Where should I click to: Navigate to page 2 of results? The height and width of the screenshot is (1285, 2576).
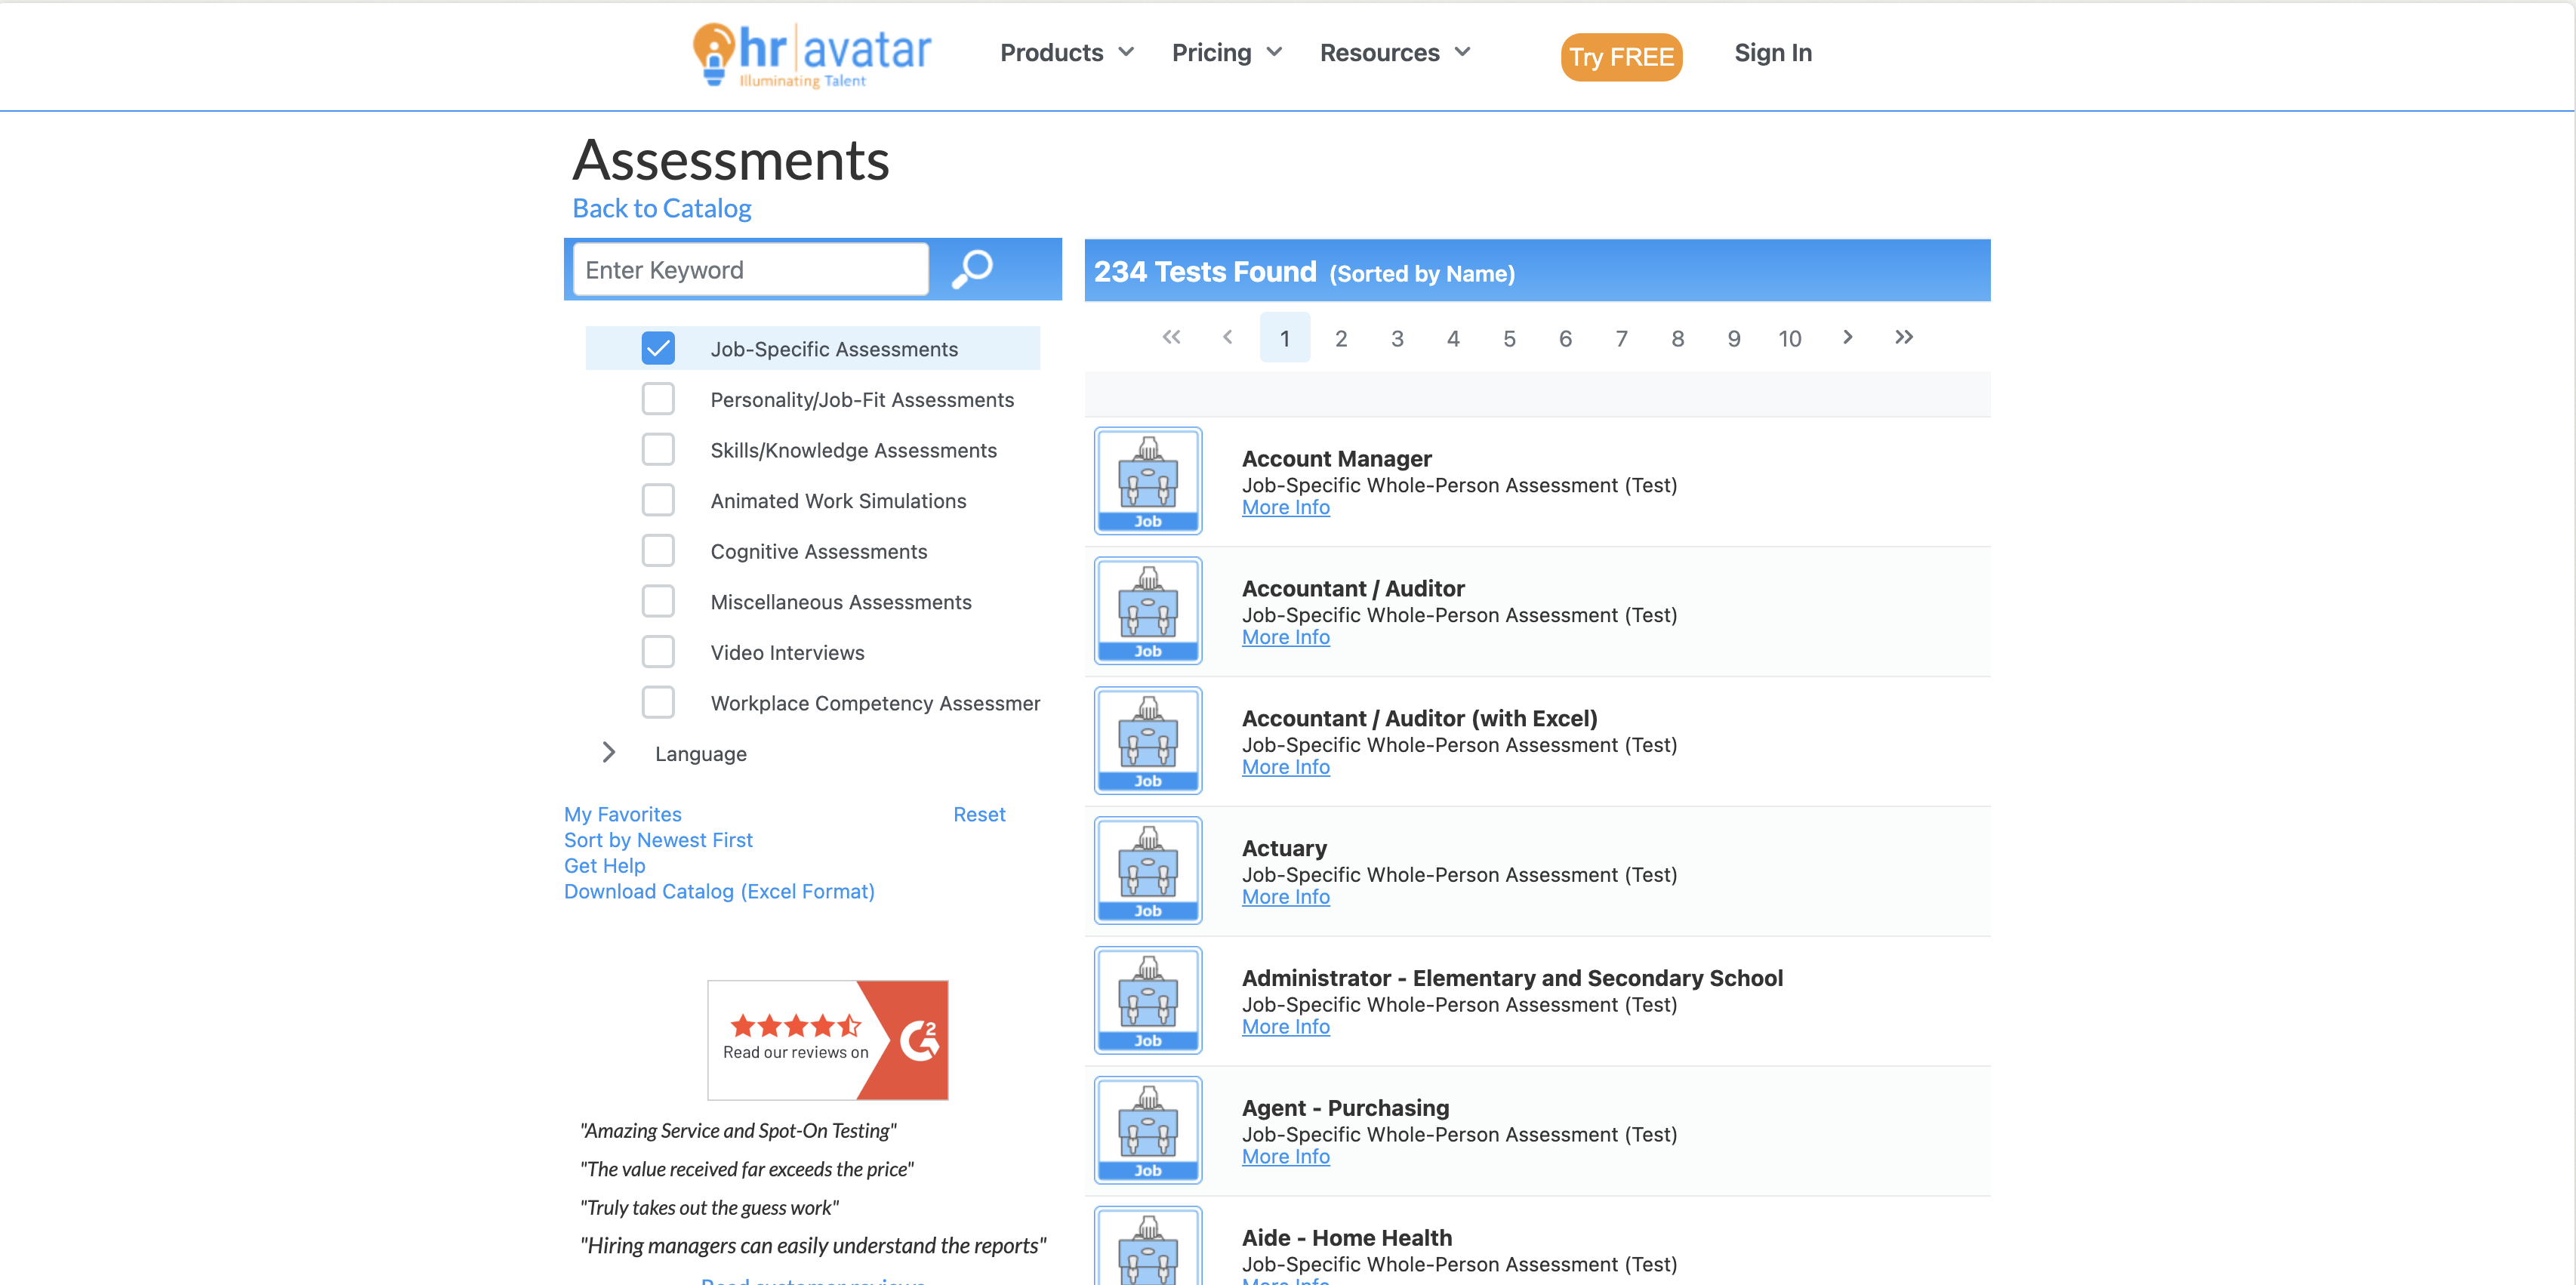tap(1342, 338)
